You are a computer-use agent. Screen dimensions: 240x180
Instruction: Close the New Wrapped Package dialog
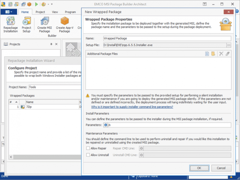click(x=228, y=12)
